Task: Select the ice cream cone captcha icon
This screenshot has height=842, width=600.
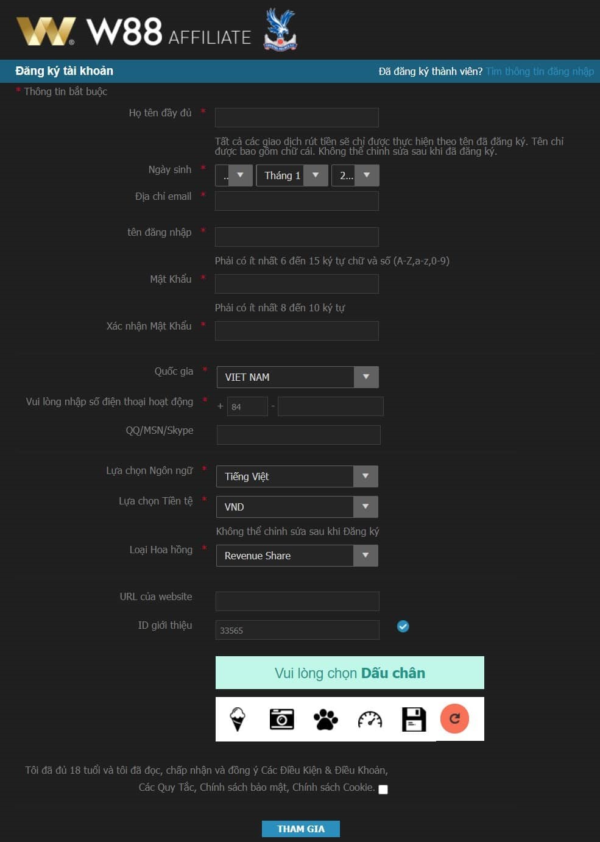Action: [238, 719]
